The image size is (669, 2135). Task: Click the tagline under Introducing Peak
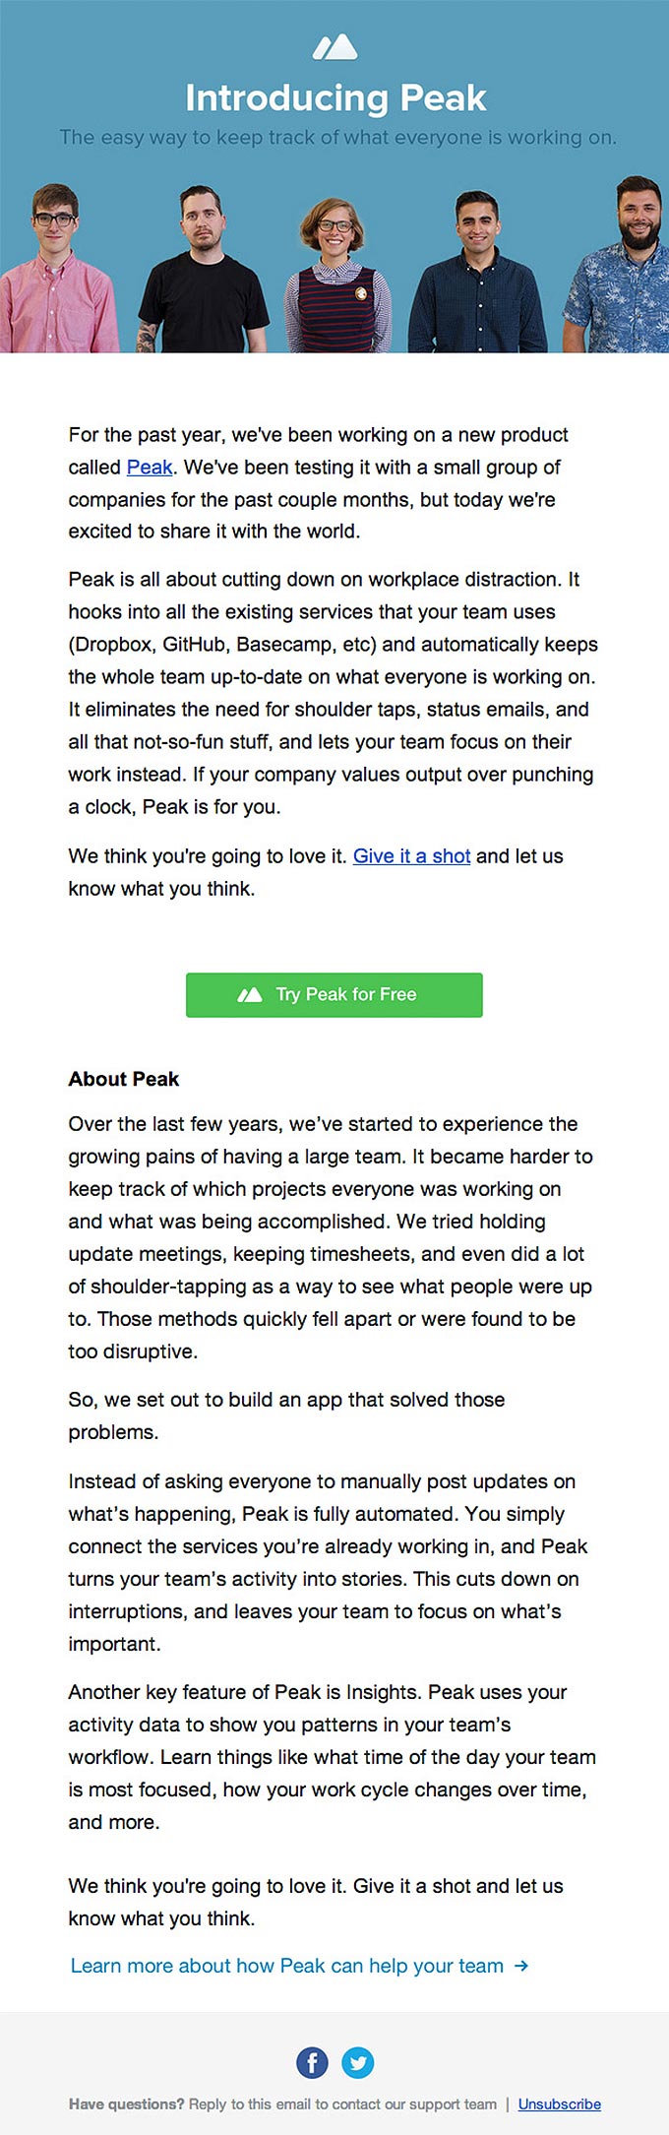pyautogui.click(x=334, y=138)
